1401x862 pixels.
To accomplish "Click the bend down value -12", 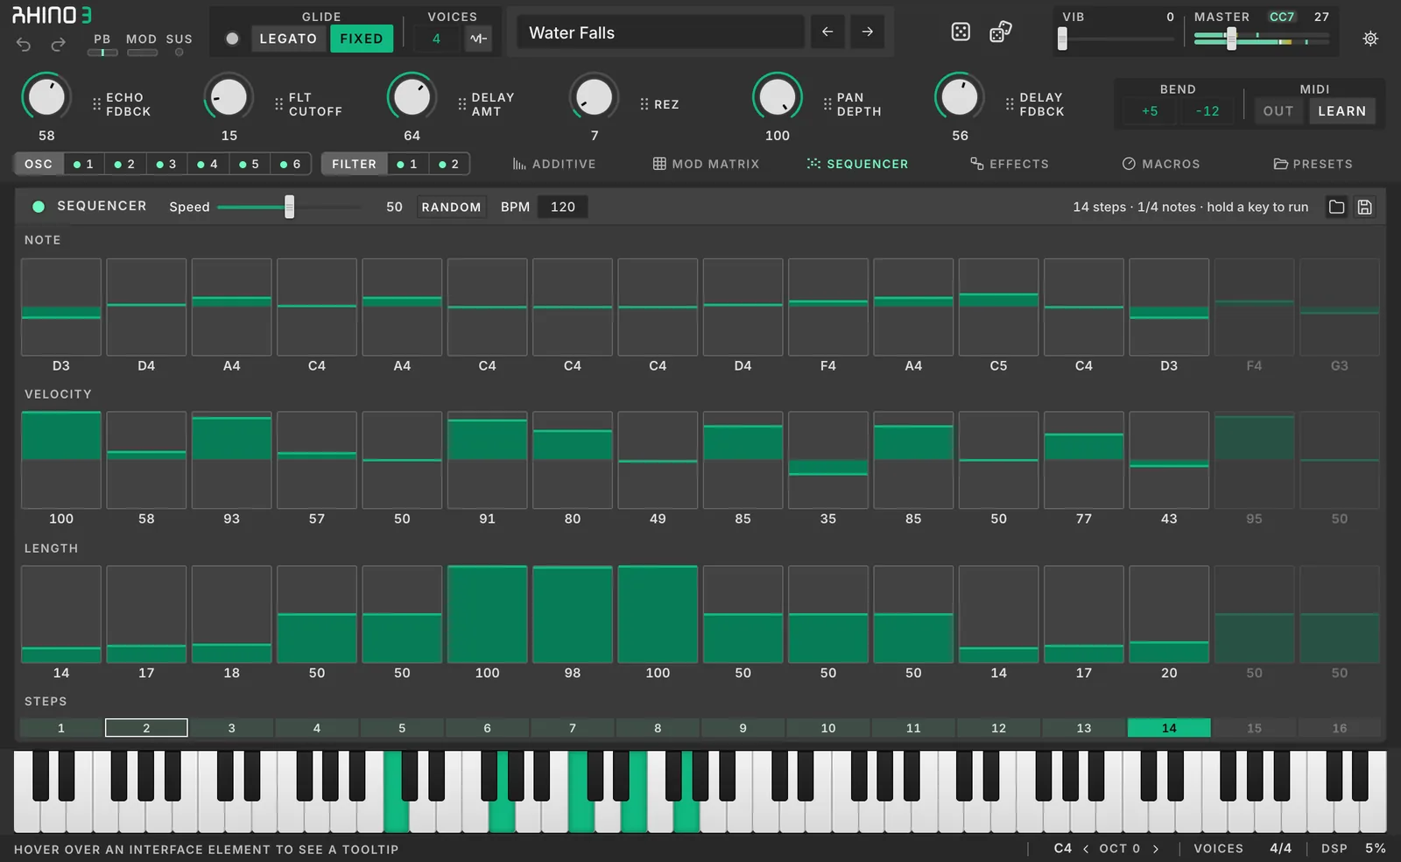I will point(1207,111).
